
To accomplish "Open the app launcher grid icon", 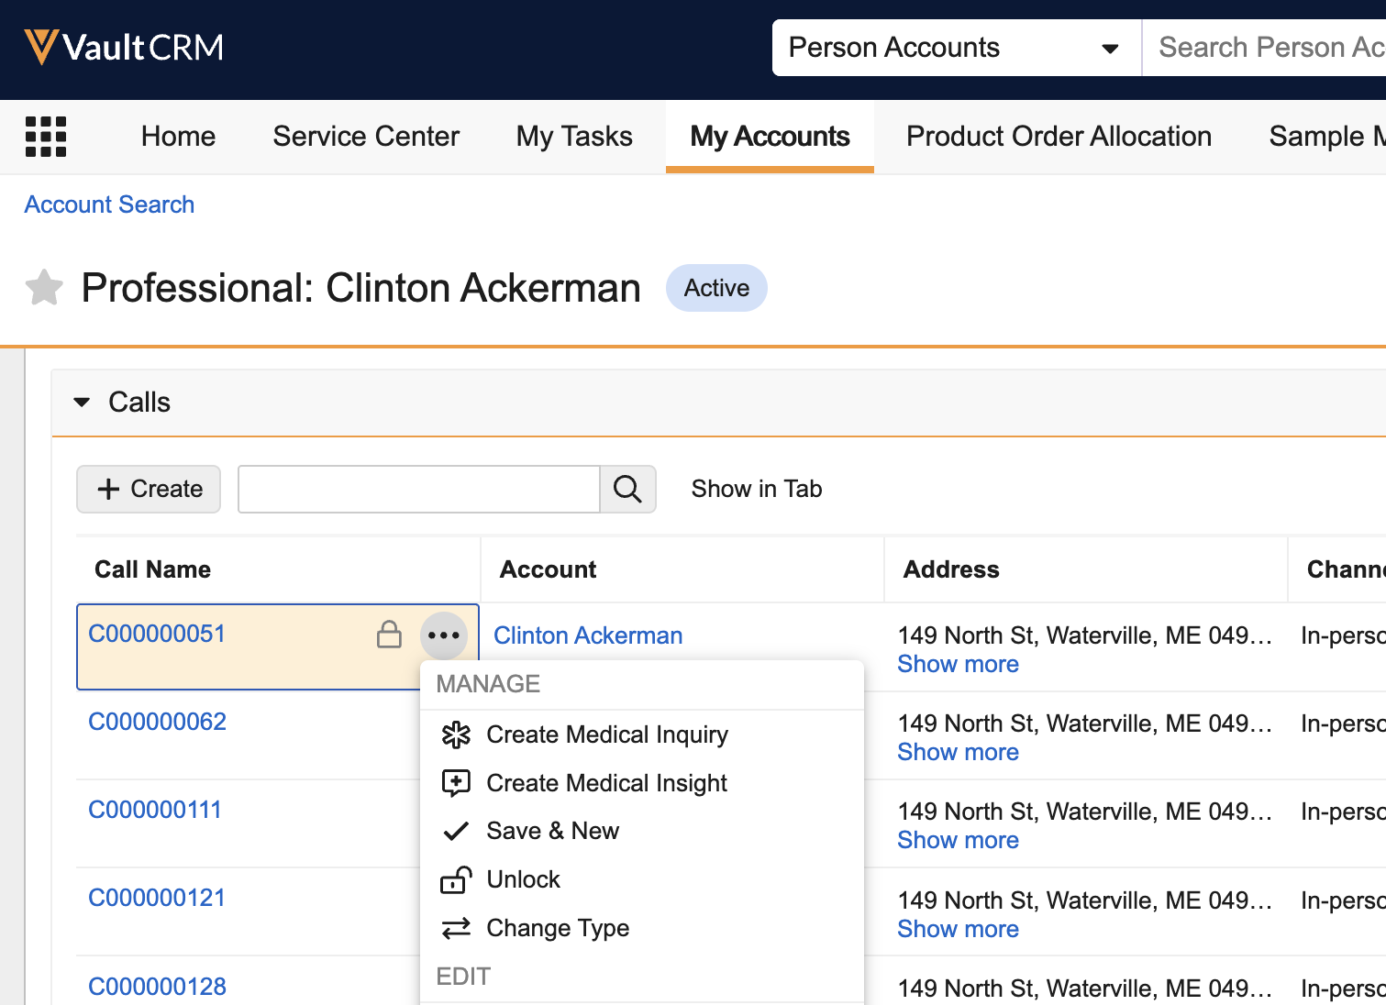I will pyautogui.click(x=45, y=136).
